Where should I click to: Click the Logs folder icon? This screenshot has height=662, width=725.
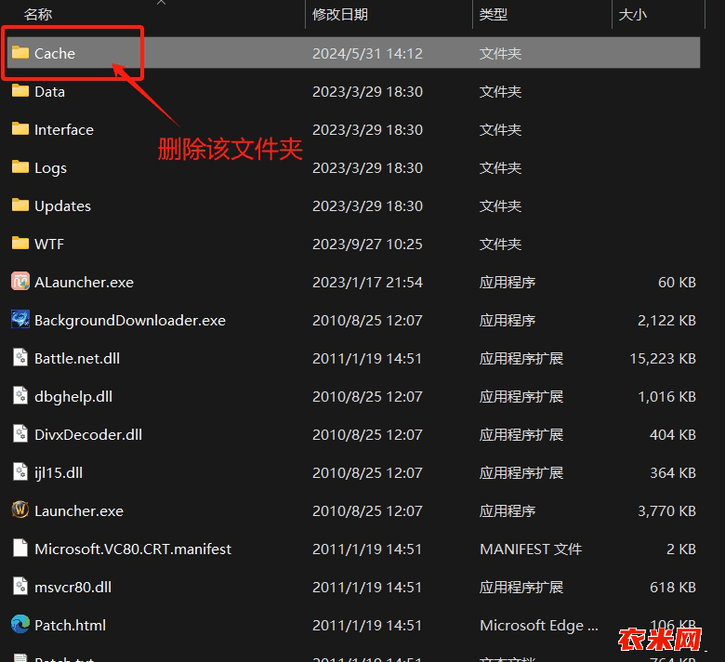pos(20,166)
